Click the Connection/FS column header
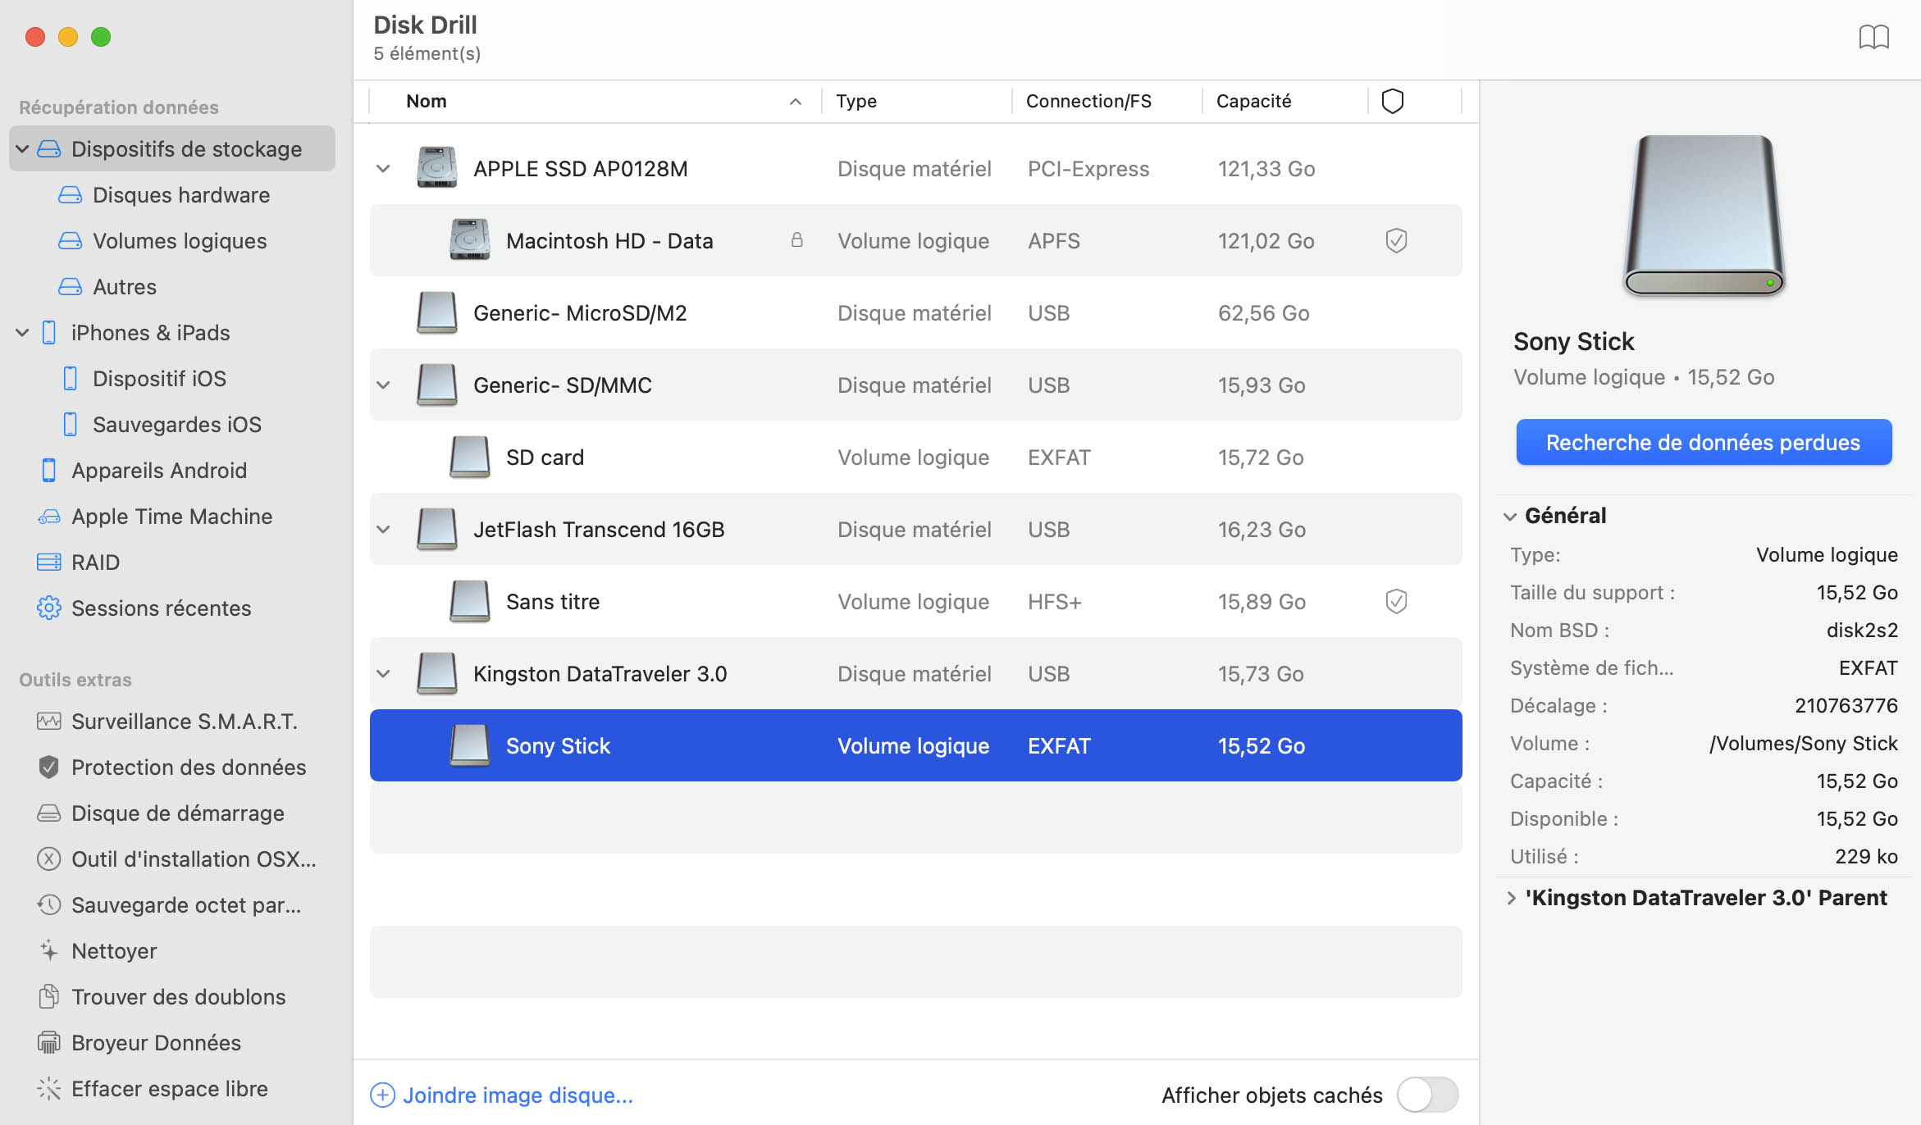Image resolution: width=1921 pixels, height=1125 pixels. tap(1088, 101)
